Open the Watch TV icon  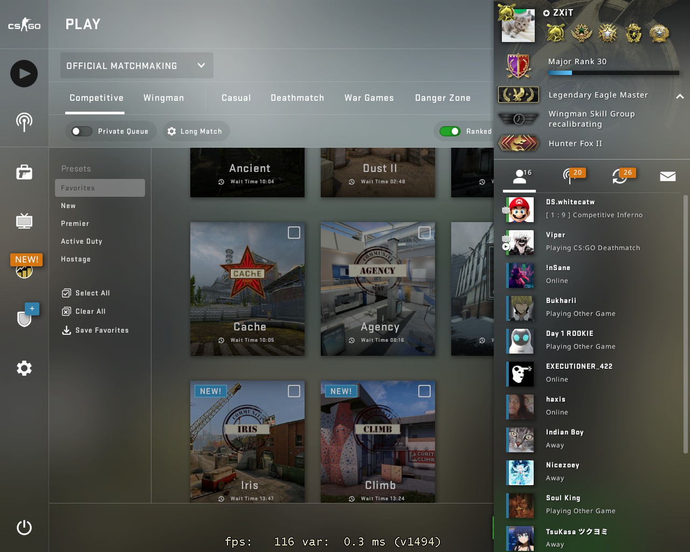coord(24,221)
